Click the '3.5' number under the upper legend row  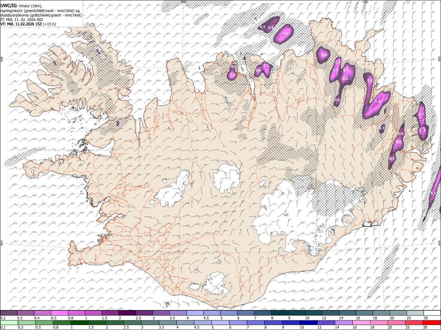coord(172,318)
